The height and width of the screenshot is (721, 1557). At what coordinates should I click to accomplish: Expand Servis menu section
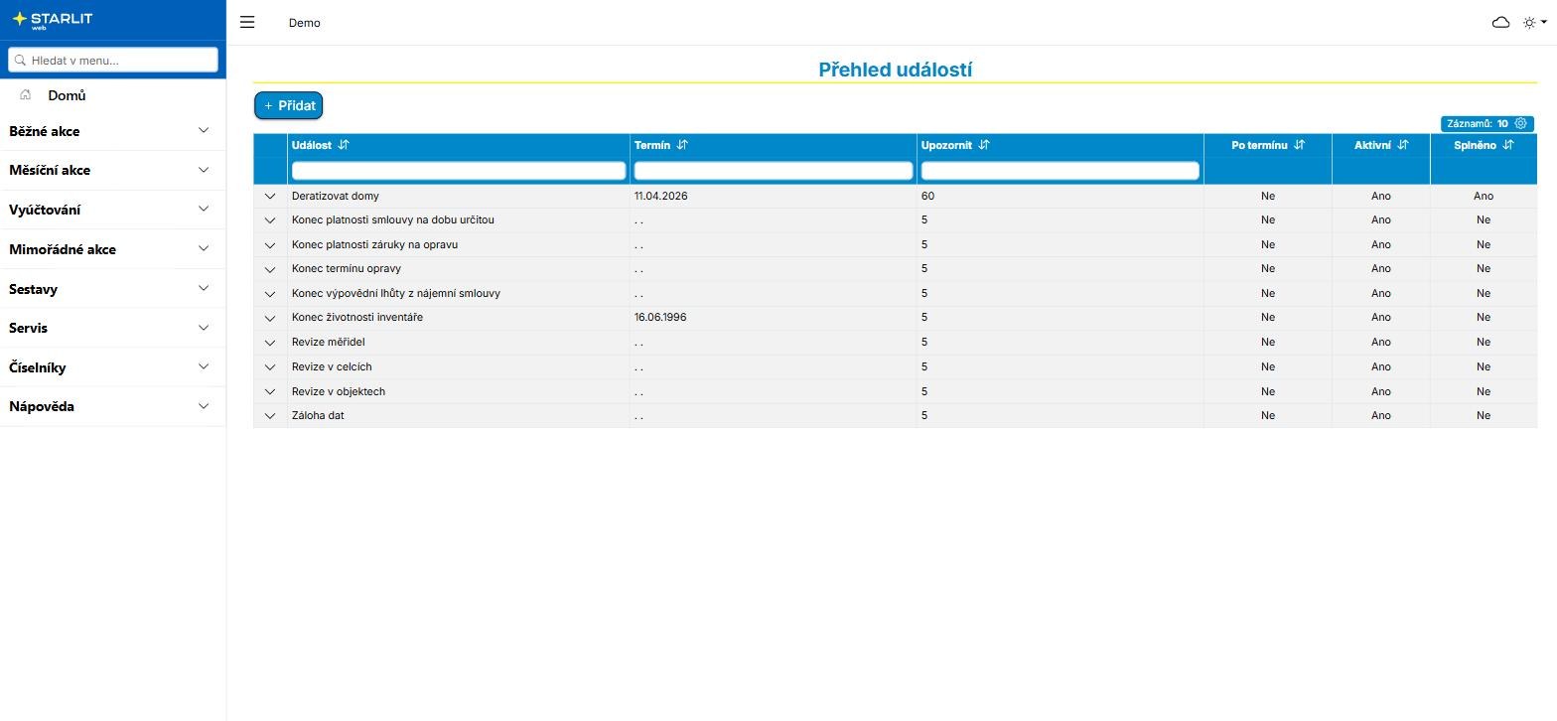(112, 328)
